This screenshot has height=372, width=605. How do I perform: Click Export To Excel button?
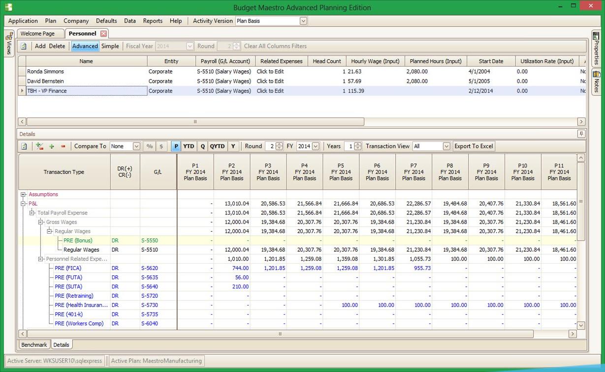(x=474, y=146)
